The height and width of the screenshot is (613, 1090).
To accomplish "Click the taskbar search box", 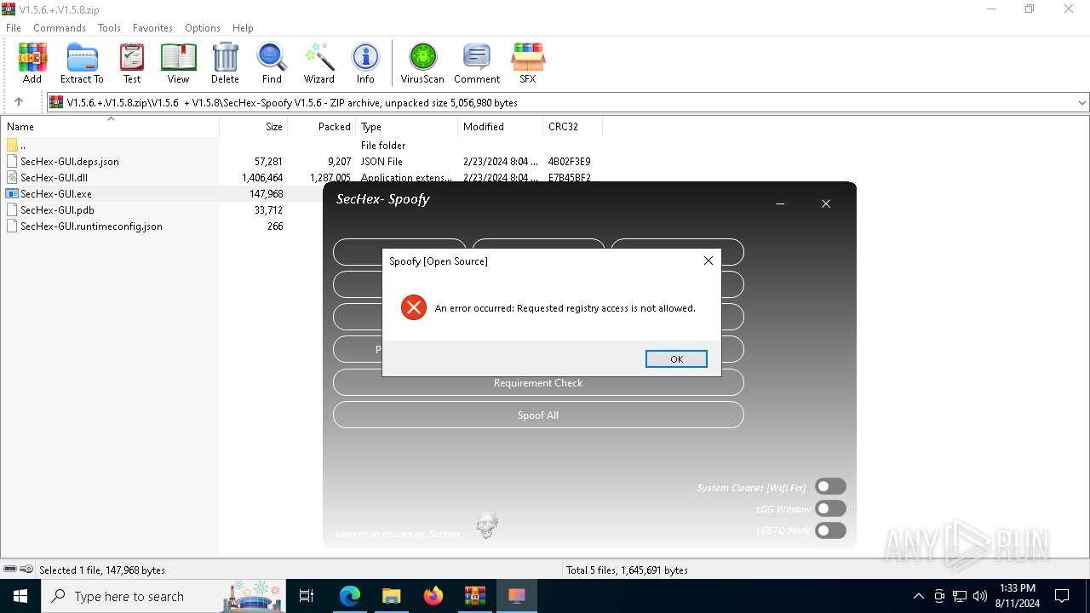I will click(163, 596).
